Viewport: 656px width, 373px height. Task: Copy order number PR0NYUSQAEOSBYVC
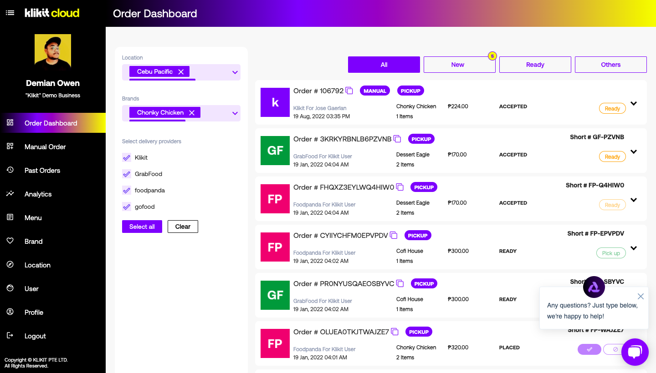(x=400, y=283)
